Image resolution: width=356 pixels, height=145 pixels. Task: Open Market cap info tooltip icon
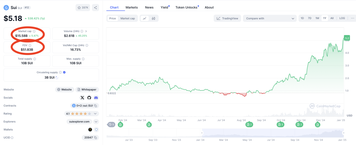(34, 31)
